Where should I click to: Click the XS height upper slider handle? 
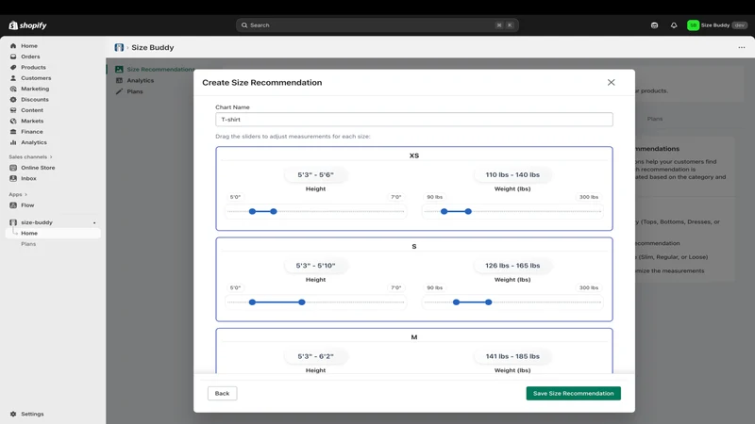(274, 211)
